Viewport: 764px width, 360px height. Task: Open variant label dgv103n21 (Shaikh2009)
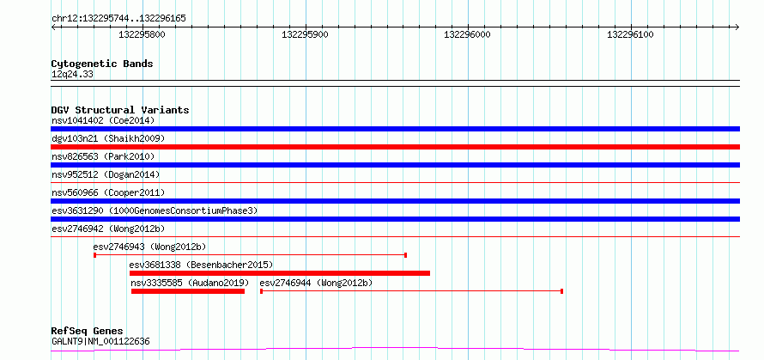(108, 138)
